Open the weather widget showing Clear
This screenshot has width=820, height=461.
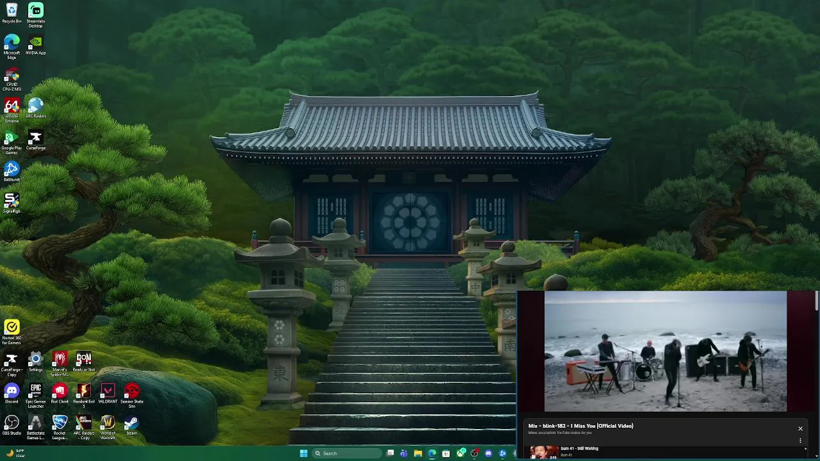[x=14, y=453]
